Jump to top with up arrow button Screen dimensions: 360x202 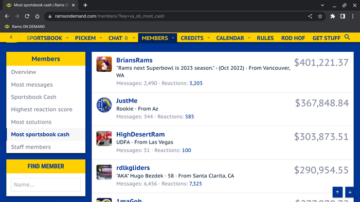pos(337,192)
